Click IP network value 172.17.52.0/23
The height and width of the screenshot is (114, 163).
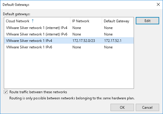click(84, 41)
